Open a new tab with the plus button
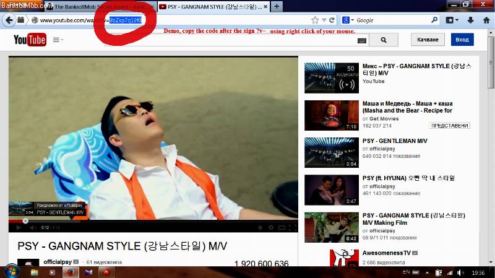This screenshot has width=495, height=278. point(277,6)
